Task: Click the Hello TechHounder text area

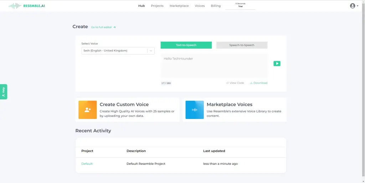Action: coord(214,66)
